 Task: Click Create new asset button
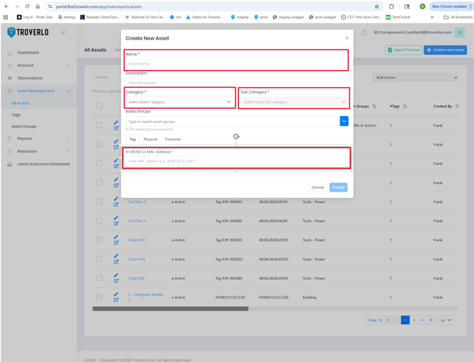point(445,50)
